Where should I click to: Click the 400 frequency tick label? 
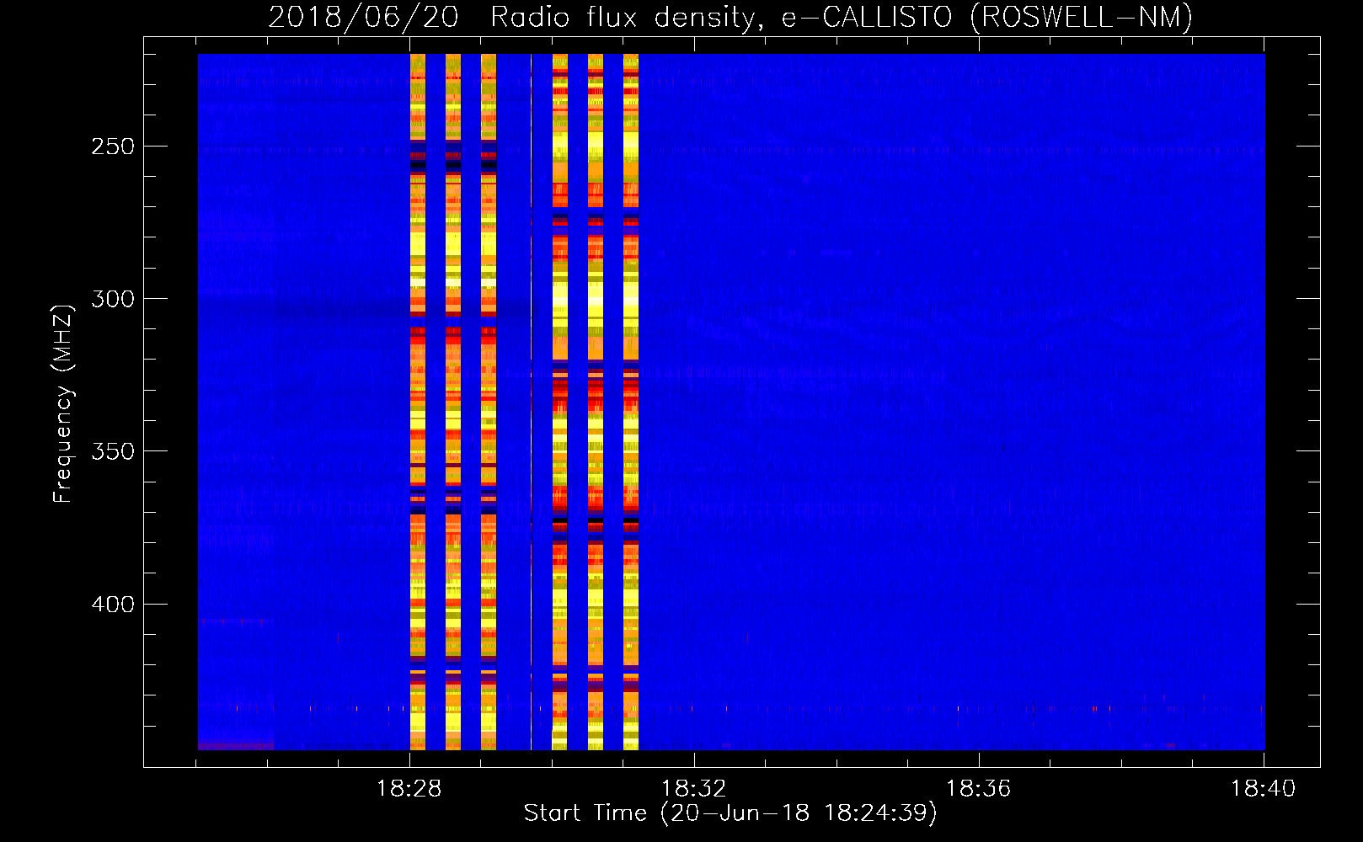pyautogui.click(x=113, y=605)
